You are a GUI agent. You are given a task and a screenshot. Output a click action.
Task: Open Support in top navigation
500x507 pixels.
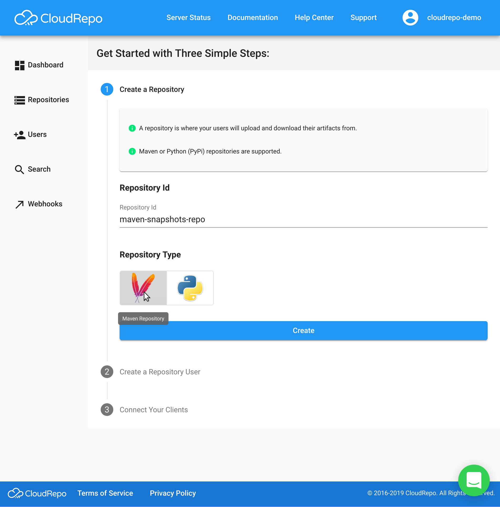pyautogui.click(x=364, y=18)
